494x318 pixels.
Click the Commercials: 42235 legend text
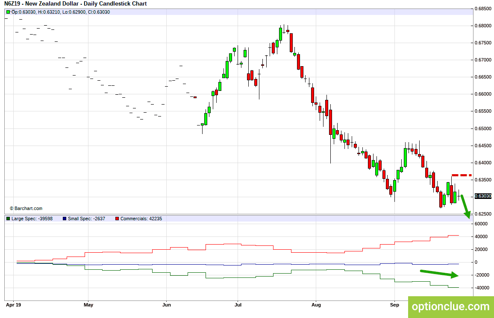[141, 219]
